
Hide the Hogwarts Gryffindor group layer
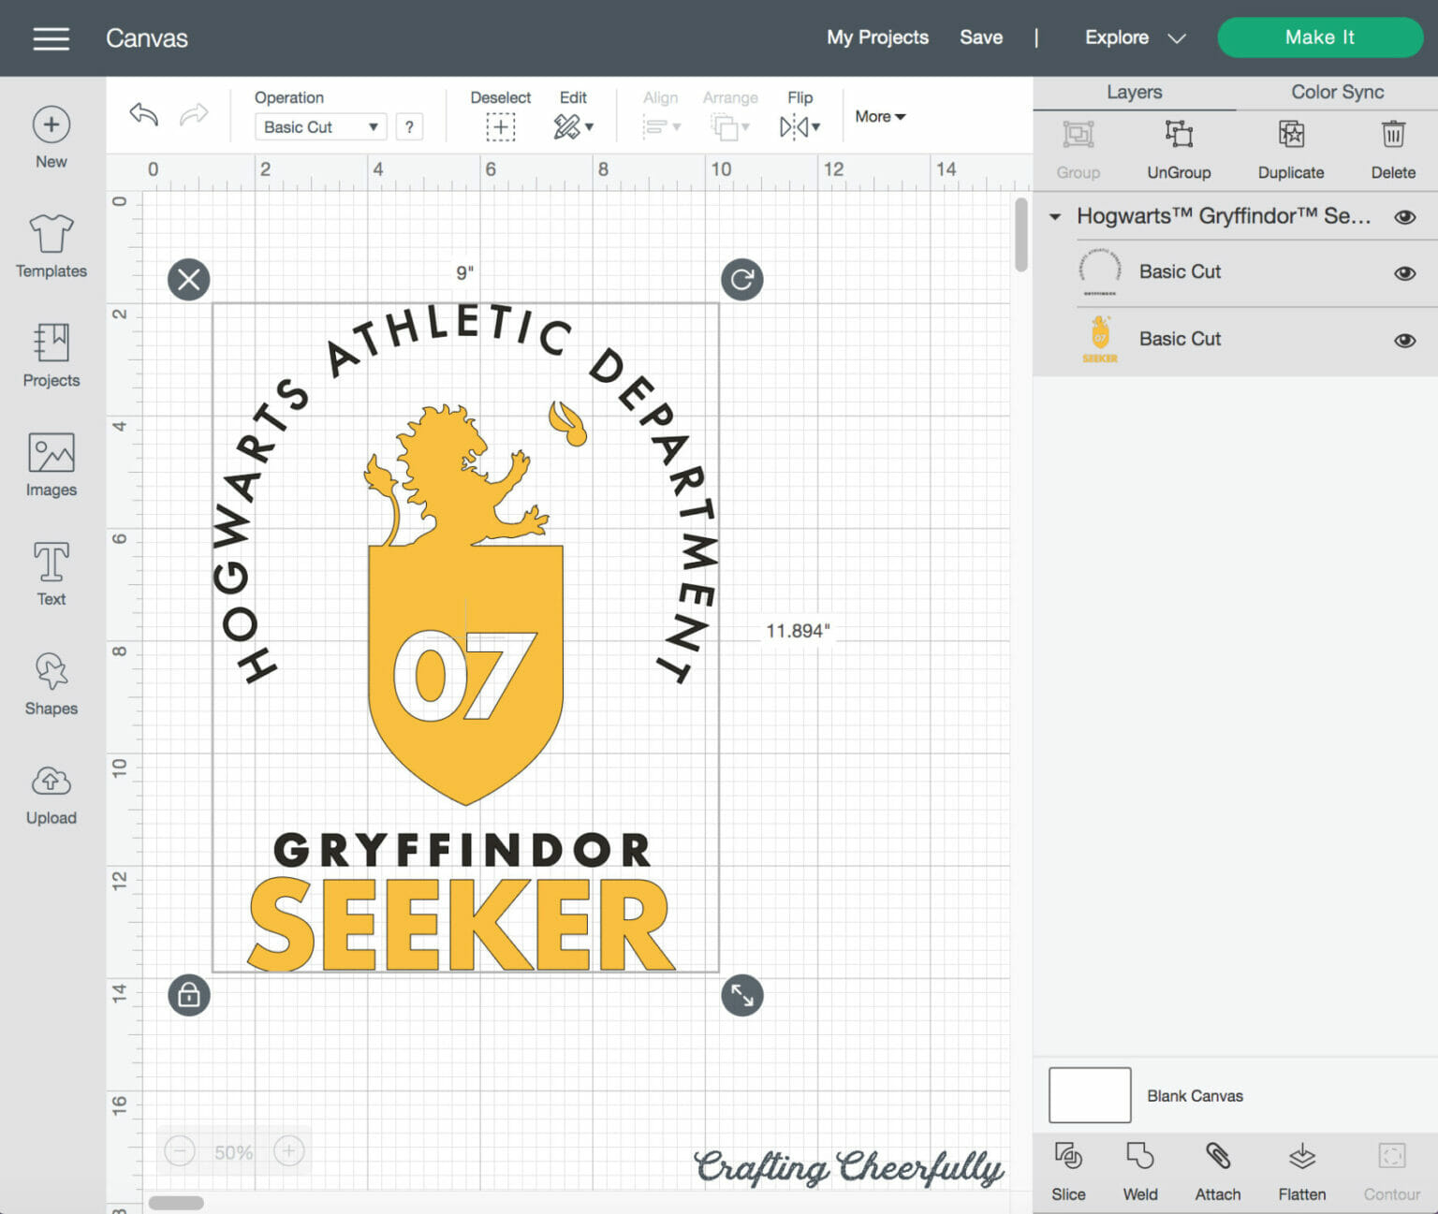(x=1404, y=217)
